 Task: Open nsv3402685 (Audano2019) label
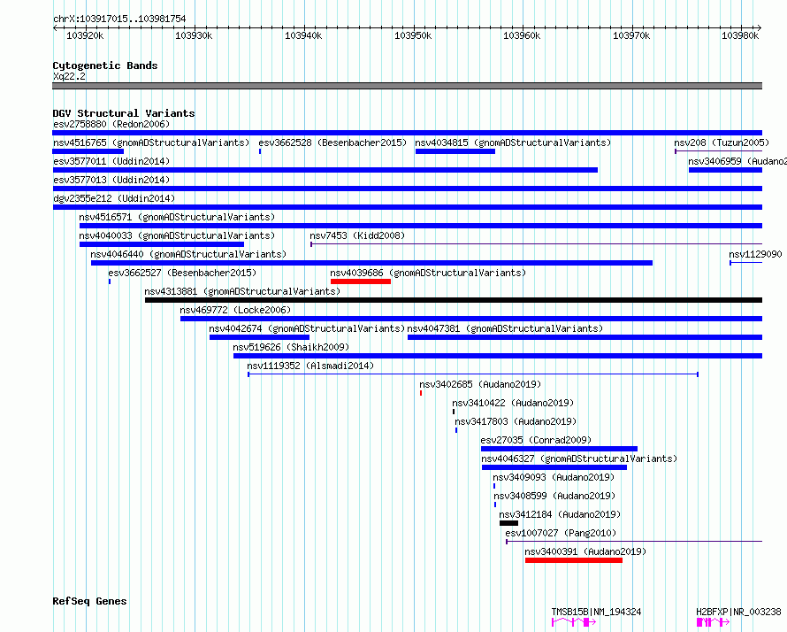(480, 384)
